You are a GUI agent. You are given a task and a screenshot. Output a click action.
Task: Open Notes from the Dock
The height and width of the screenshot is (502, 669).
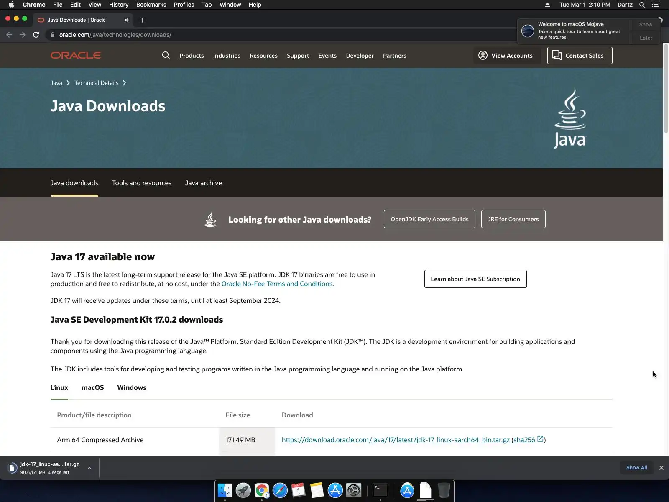tap(317, 490)
